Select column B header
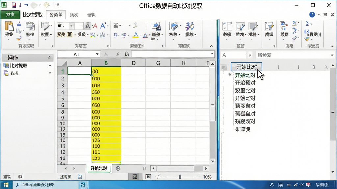 pos(106,63)
